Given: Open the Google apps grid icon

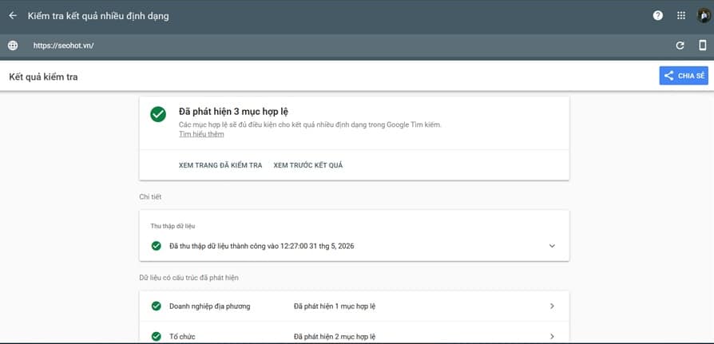Looking at the screenshot, I should pyautogui.click(x=681, y=15).
